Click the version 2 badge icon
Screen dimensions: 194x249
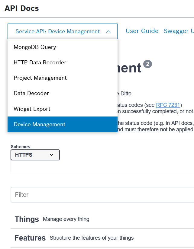click(x=147, y=64)
